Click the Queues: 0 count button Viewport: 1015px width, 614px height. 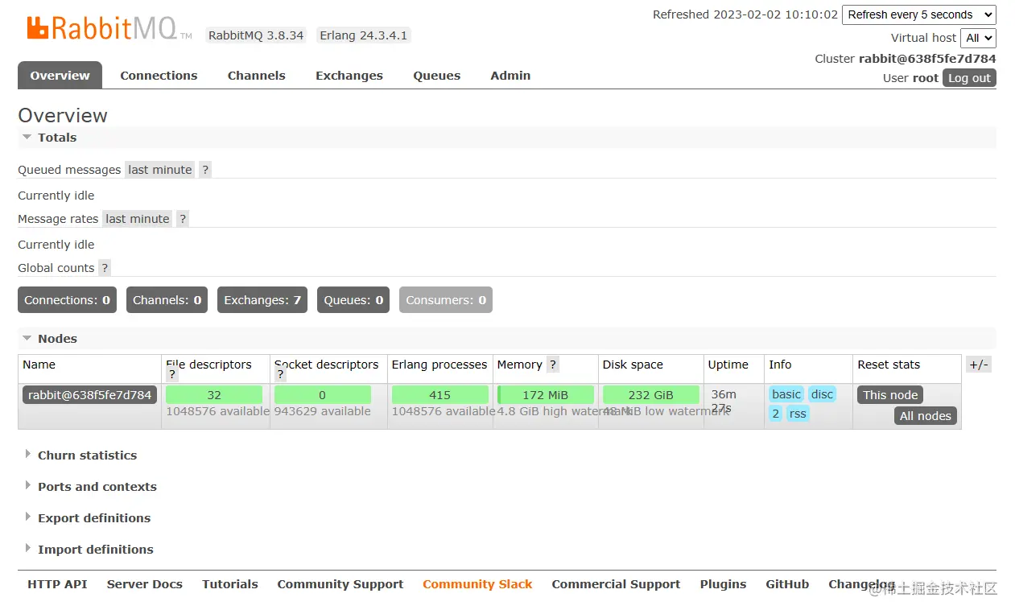353,300
